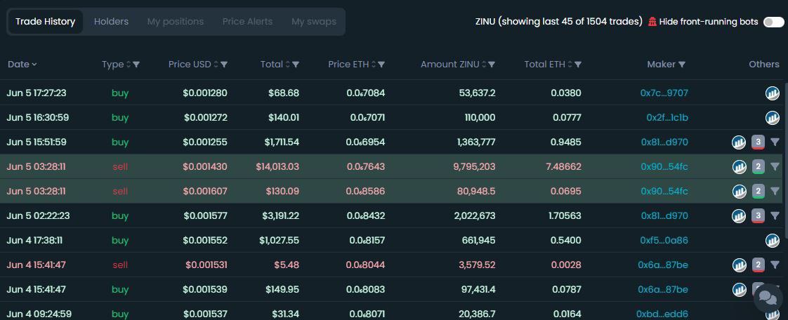Click the Jun 4 09:24:59 date cell
788x320 pixels.
[x=39, y=314]
